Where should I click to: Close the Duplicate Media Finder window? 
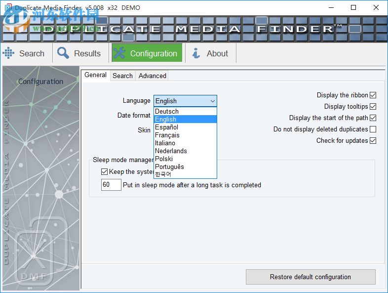click(376, 8)
